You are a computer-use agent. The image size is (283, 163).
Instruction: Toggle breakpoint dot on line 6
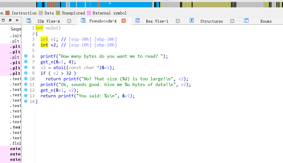(x=26, y=56)
